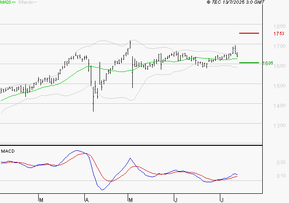Click the 1700 price axis label
The image size is (289, 203).
point(278,47)
